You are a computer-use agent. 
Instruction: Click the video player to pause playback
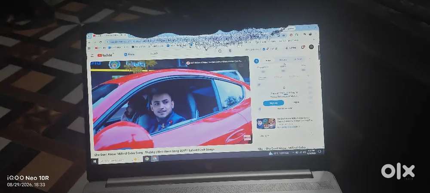point(172,104)
